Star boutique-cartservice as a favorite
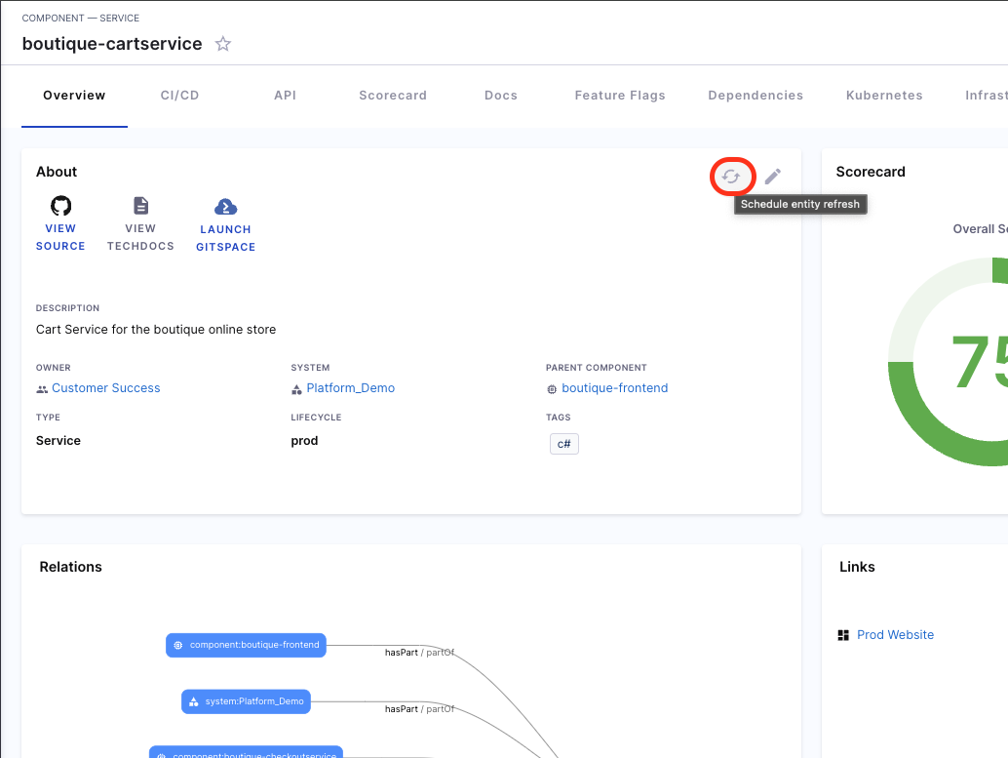 pos(223,44)
